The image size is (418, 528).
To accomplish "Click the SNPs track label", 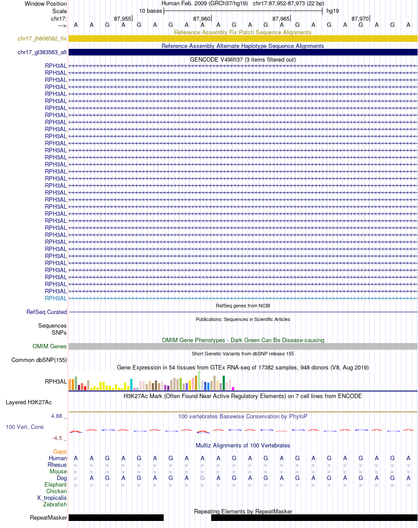I will 59,332.
